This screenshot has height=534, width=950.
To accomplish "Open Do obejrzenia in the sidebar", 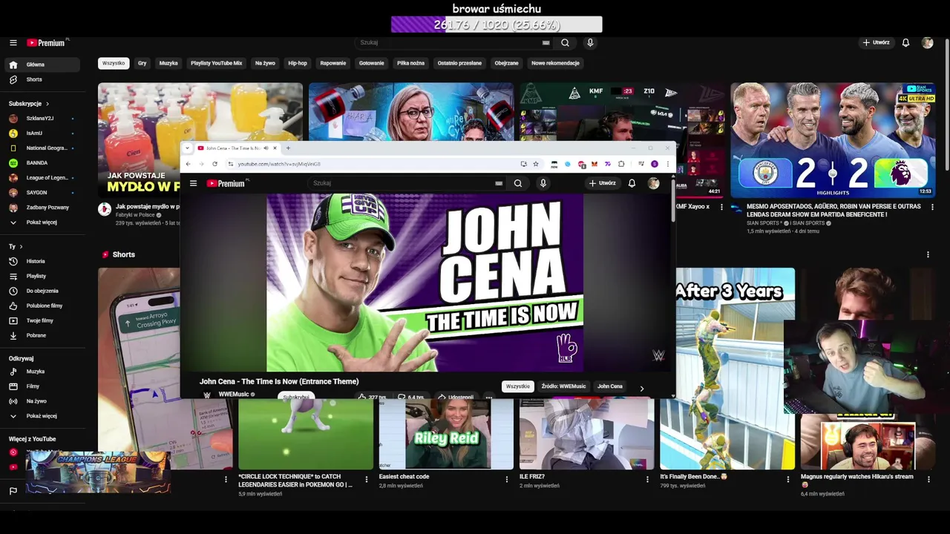I will point(42,291).
